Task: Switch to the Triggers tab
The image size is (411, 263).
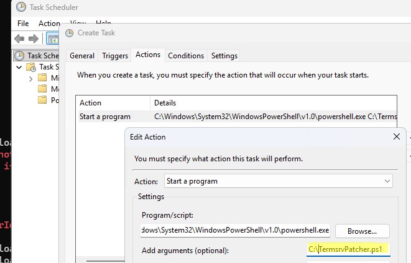Action: [x=115, y=55]
